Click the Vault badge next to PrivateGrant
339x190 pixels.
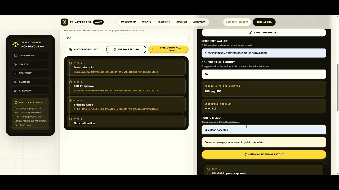pos(98,22)
